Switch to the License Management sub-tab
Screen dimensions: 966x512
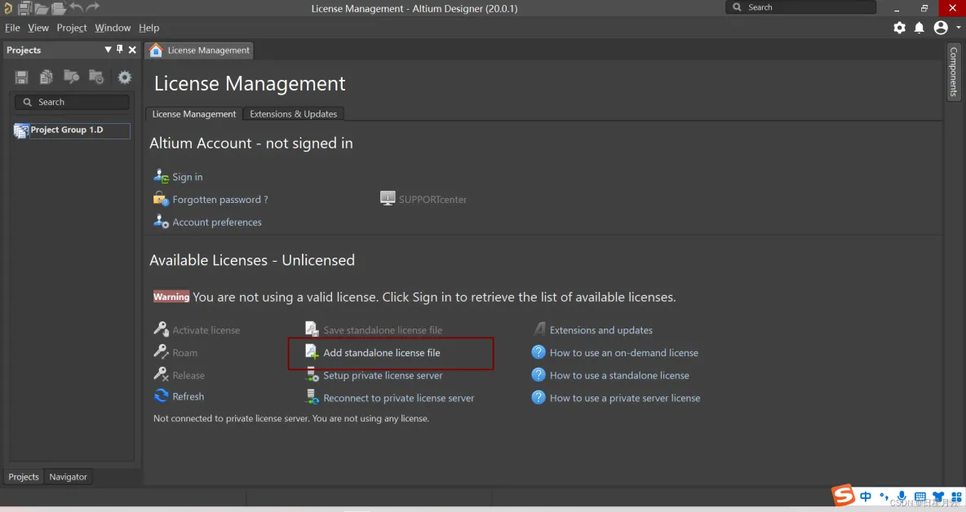(194, 114)
